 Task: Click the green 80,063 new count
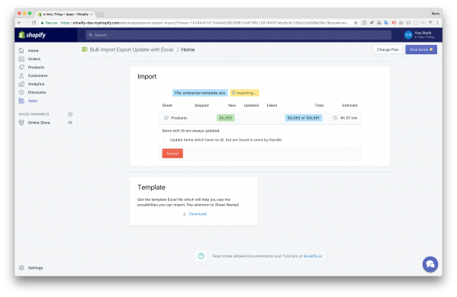point(226,118)
